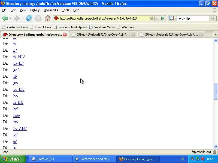Open the Help menu

(76, 10)
